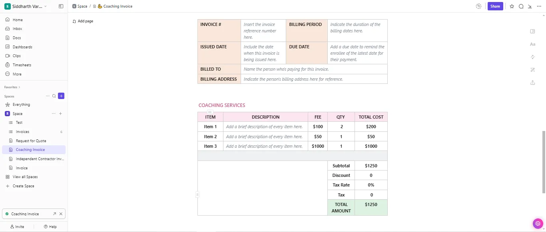Image resolution: width=546 pixels, height=232 pixels.
Task: Click the page layout panel icon
Action: coord(532,32)
